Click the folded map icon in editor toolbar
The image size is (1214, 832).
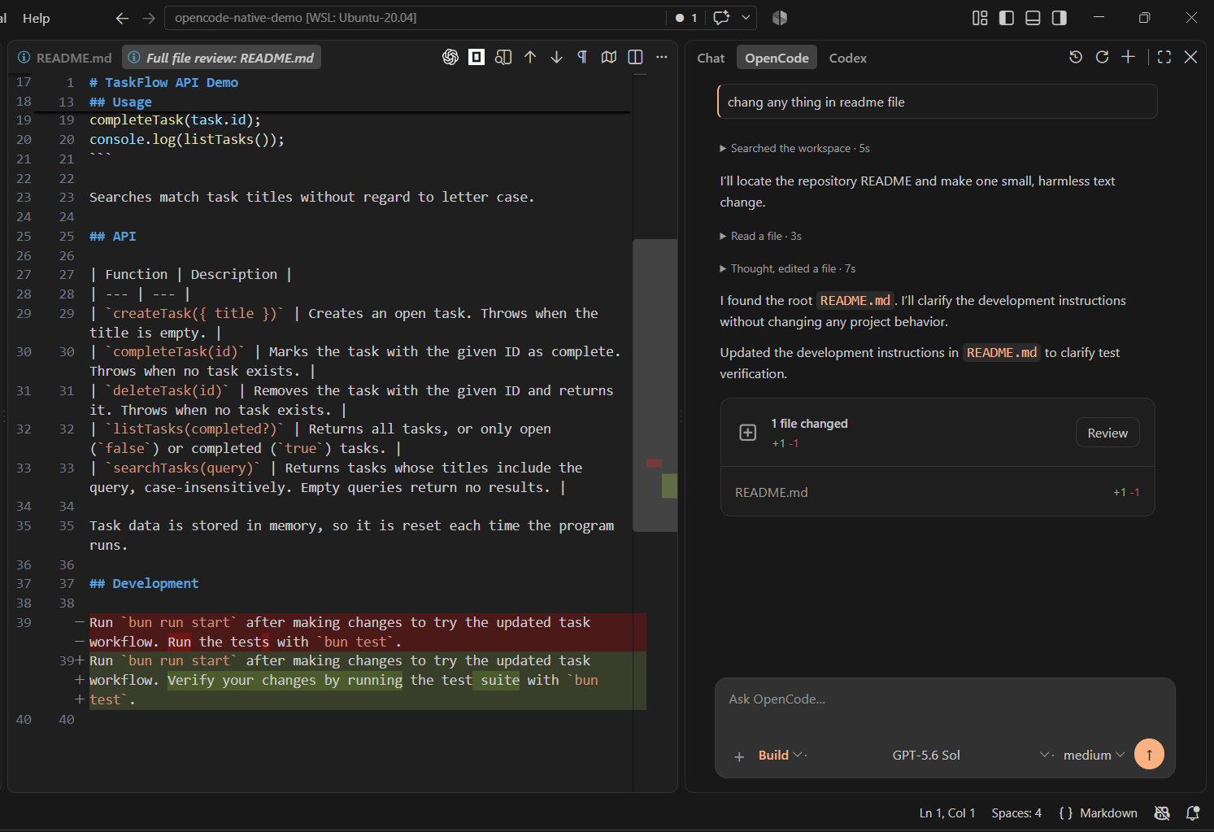(x=609, y=57)
